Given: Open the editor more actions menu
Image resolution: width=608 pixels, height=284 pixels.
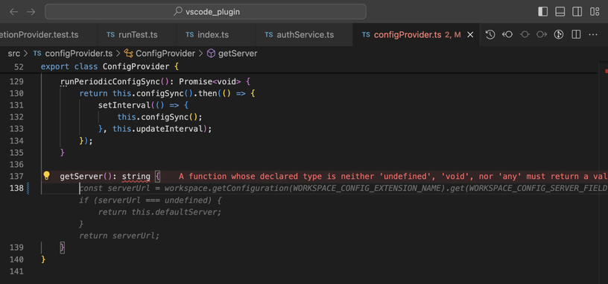Looking at the screenshot, I should [593, 34].
